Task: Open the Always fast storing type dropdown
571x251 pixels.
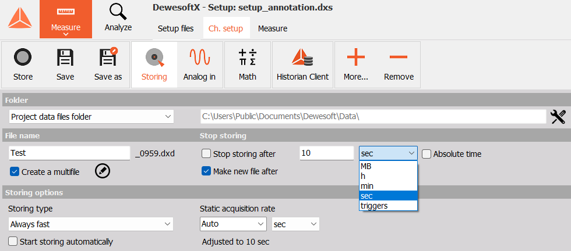Action: [91, 224]
